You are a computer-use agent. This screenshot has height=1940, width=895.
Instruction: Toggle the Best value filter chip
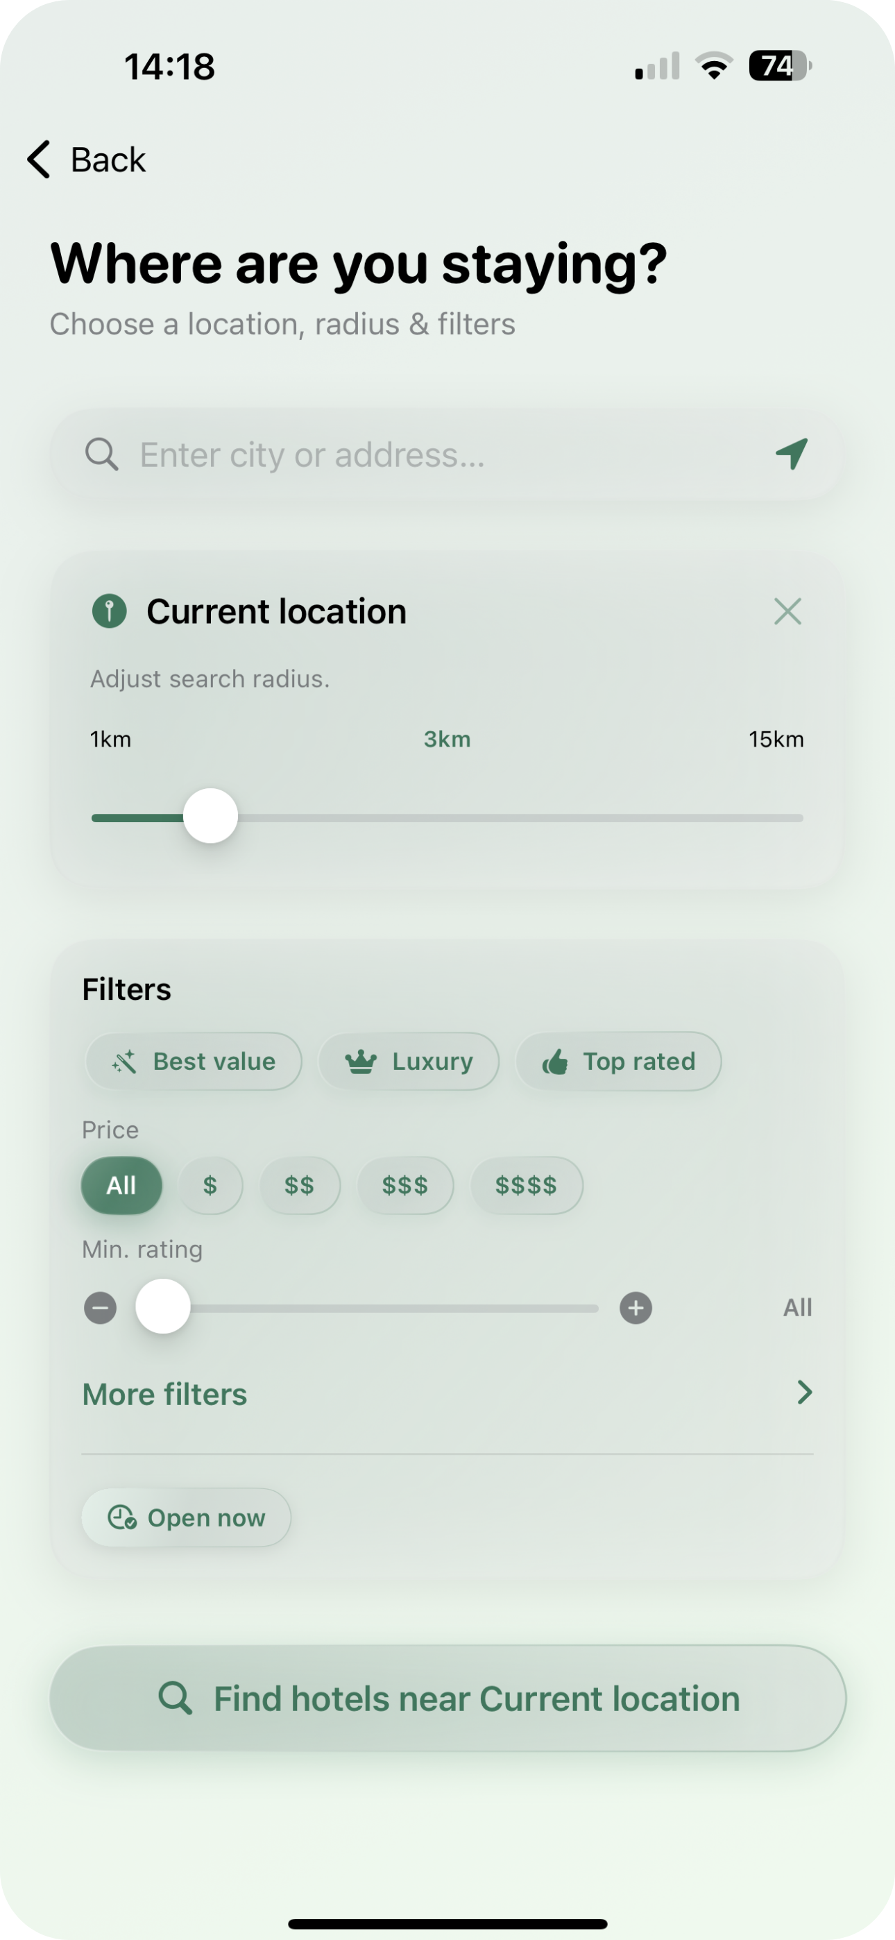click(194, 1061)
